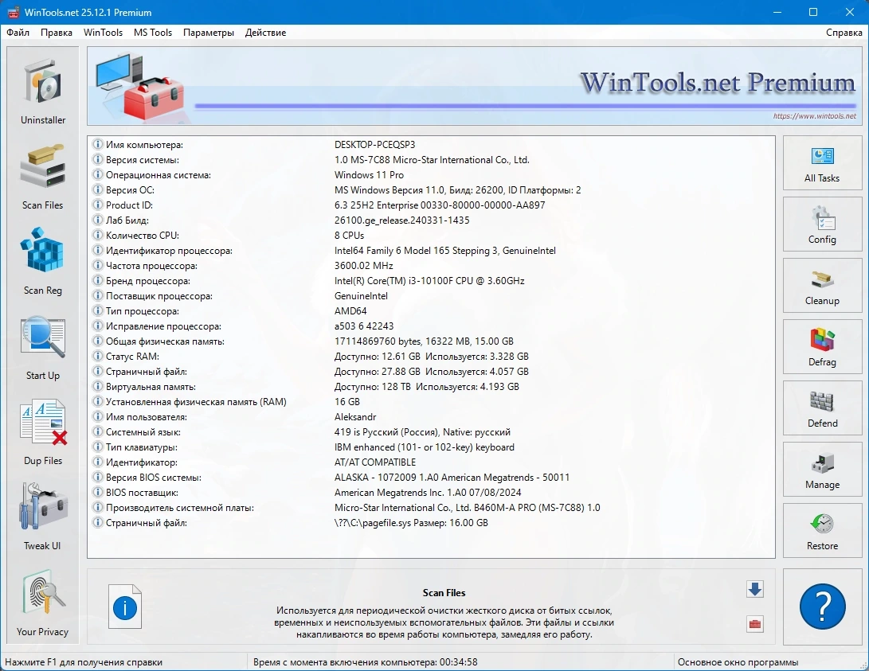Click the Основное окно программы status text

point(738,662)
